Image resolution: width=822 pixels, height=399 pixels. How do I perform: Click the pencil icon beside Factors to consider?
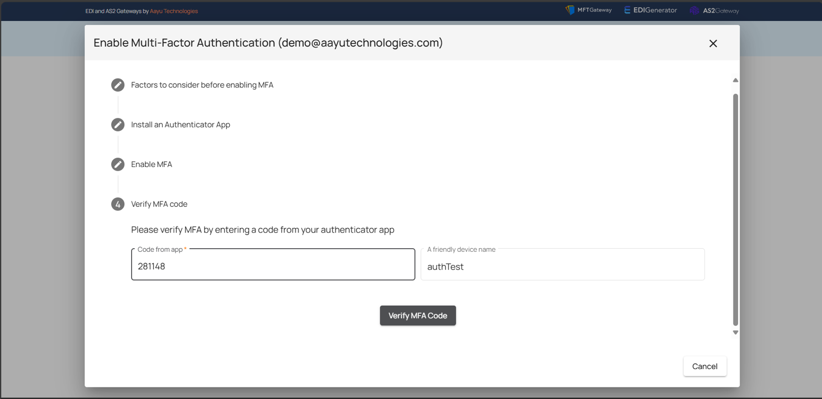point(118,85)
